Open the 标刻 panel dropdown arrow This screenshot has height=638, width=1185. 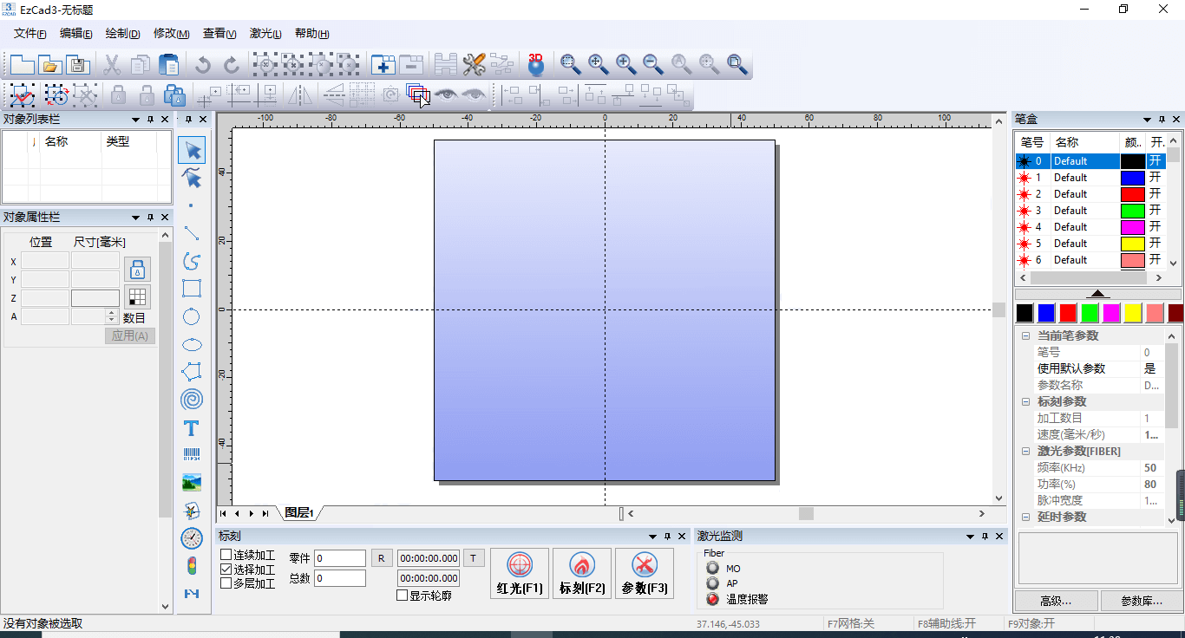pyautogui.click(x=651, y=537)
